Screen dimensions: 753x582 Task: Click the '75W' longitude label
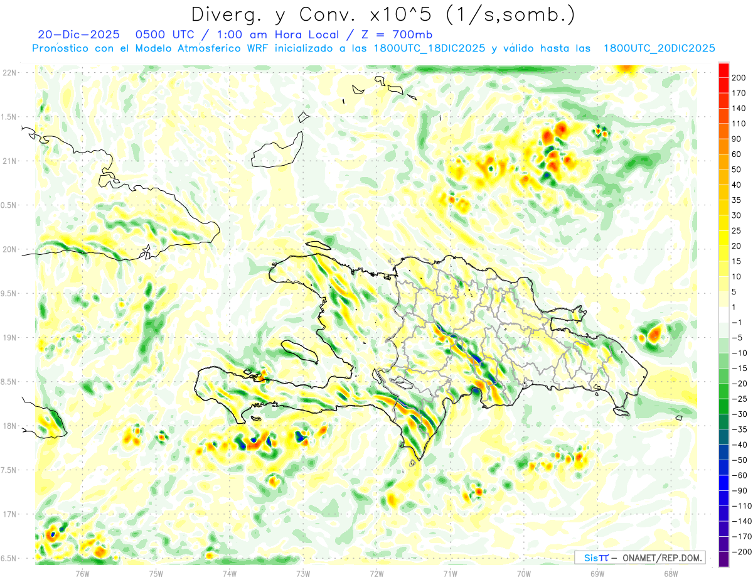(156, 573)
